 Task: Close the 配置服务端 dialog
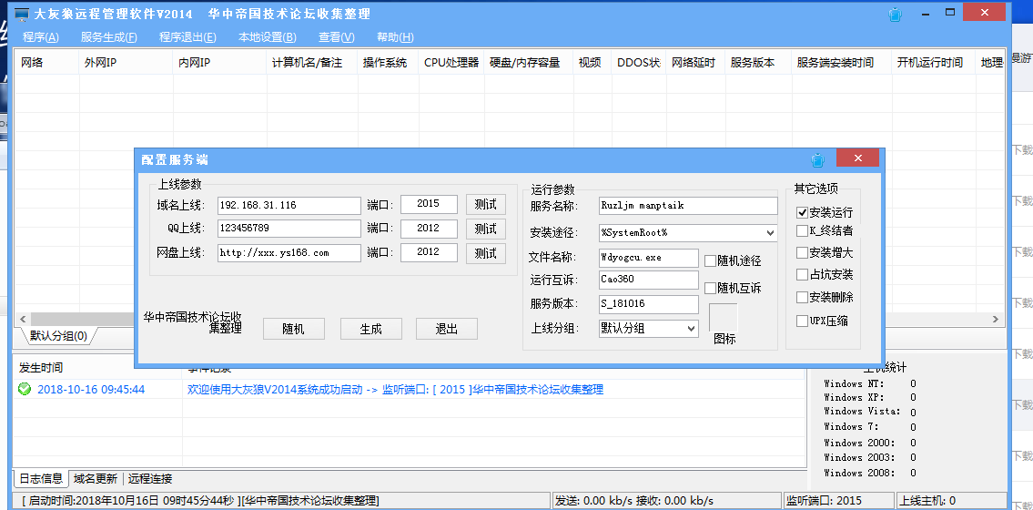point(857,158)
